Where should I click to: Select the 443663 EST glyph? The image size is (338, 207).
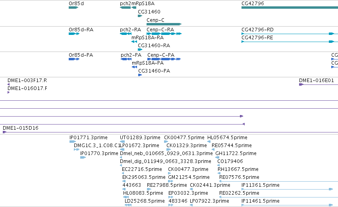click(124, 189)
